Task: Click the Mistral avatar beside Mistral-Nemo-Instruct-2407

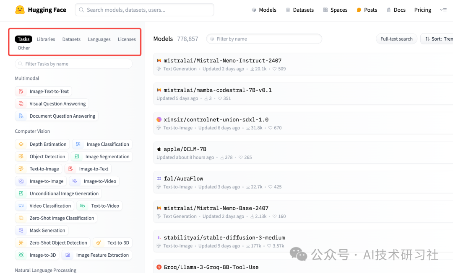Action: pos(159,61)
